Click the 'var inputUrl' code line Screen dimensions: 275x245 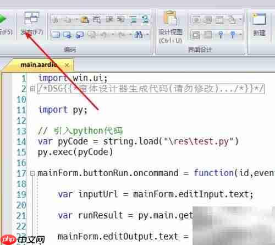[156, 194]
